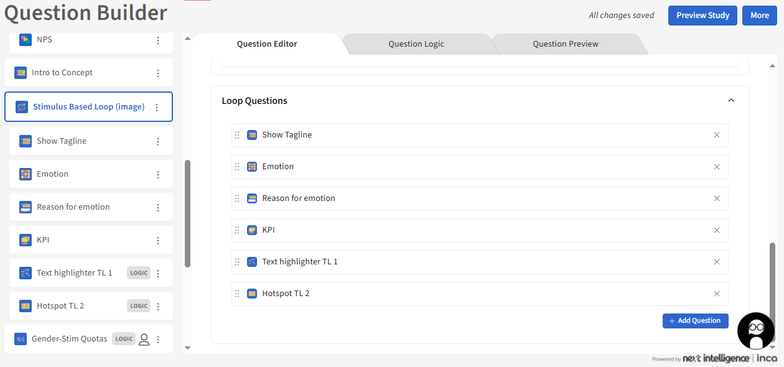Click the Add Question button
This screenshot has height=367, width=784.
695,320
